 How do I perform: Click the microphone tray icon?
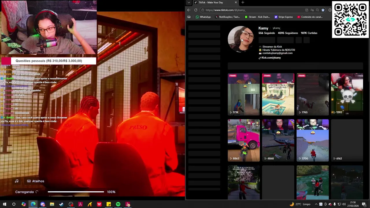coord(335,204)
